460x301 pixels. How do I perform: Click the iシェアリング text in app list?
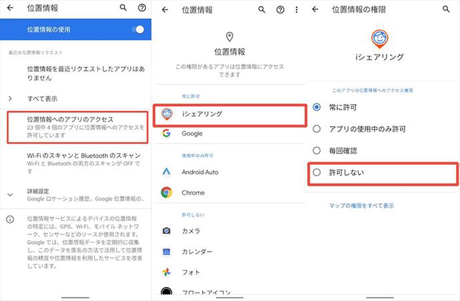click(x=202, y=114)
